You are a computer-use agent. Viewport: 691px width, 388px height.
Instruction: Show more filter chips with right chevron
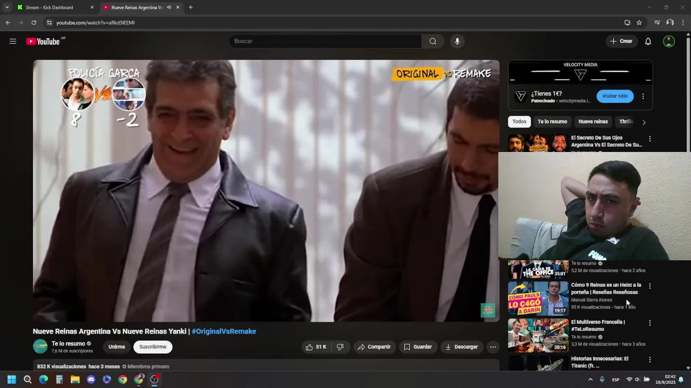pos(643,122)
